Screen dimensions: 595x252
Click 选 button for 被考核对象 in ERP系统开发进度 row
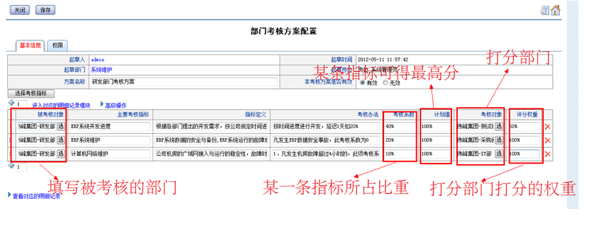click(x=61, y=126)
